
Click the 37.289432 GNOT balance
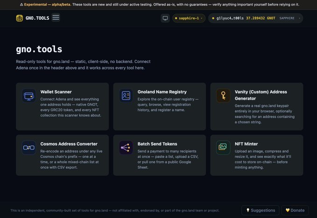pos(261,18)
